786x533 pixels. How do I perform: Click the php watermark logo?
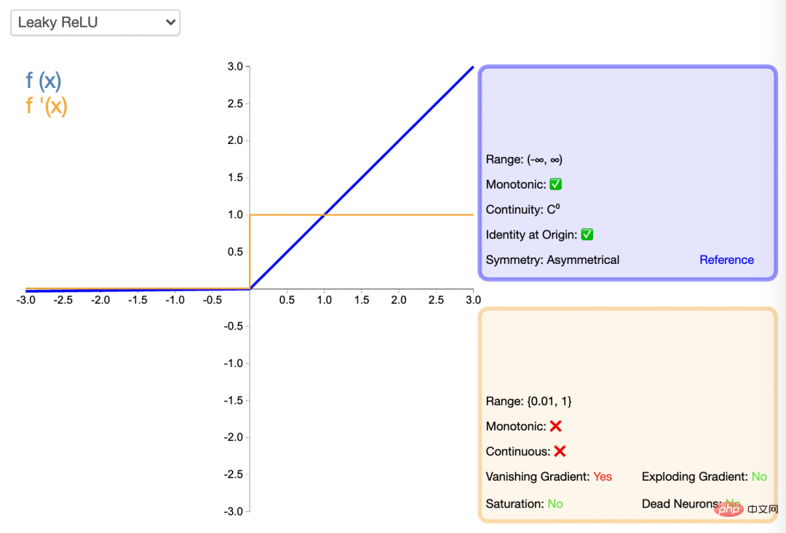pos(729,510)
